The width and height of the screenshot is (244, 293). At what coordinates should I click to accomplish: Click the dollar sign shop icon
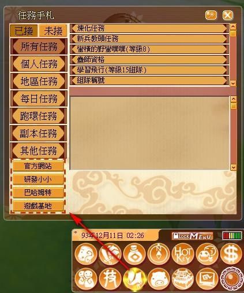pos(231,254)
